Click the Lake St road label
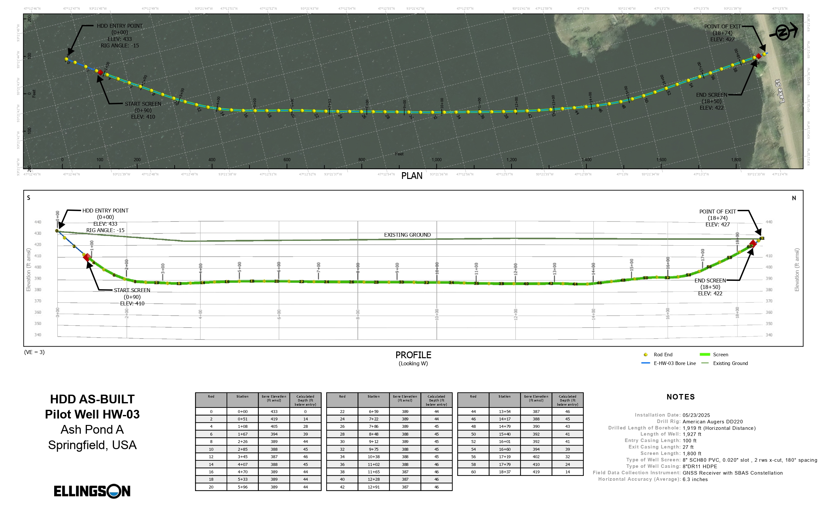The width and height of the screenshot is (822, 532). click(x=779, y=91)
